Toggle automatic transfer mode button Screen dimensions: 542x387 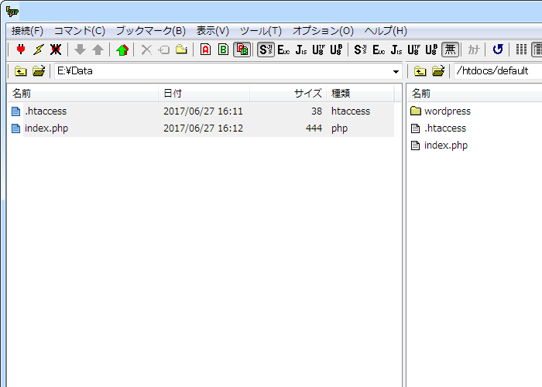pos(242,50)
